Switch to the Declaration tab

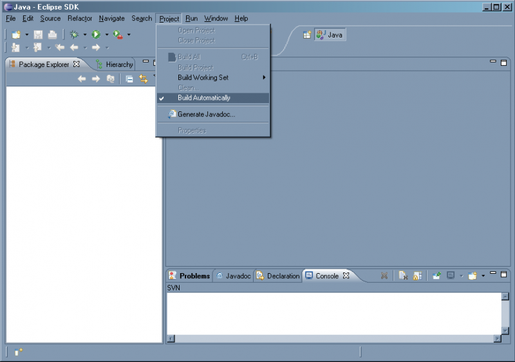278,276
